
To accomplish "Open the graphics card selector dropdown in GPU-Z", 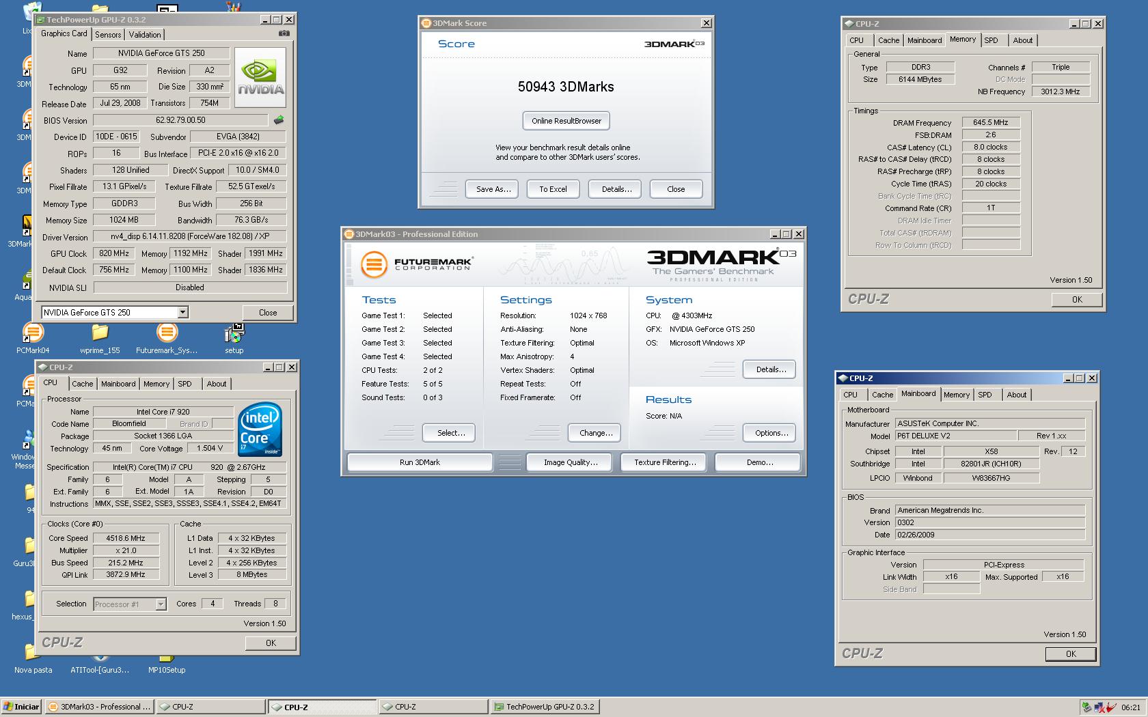I will 182,313.
